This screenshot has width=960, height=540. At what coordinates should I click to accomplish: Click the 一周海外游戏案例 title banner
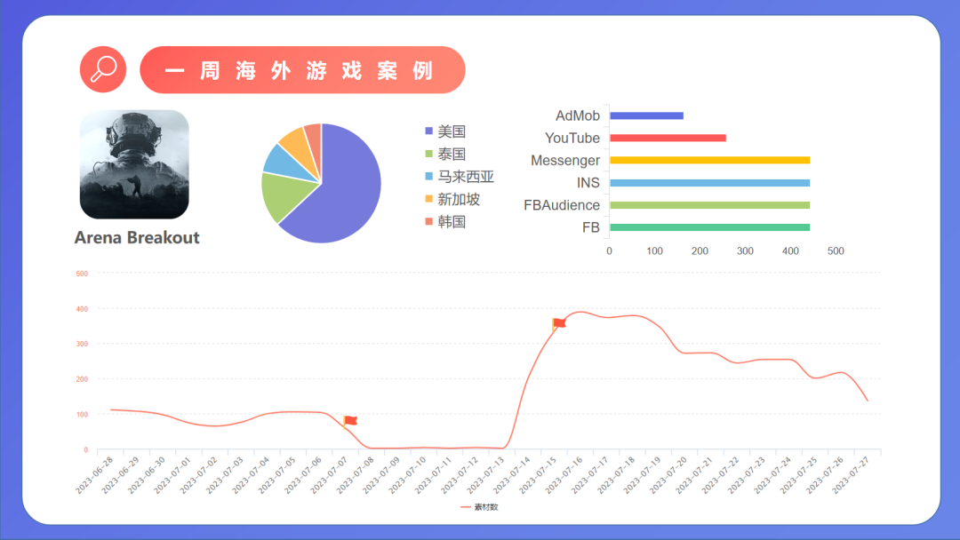302,69
